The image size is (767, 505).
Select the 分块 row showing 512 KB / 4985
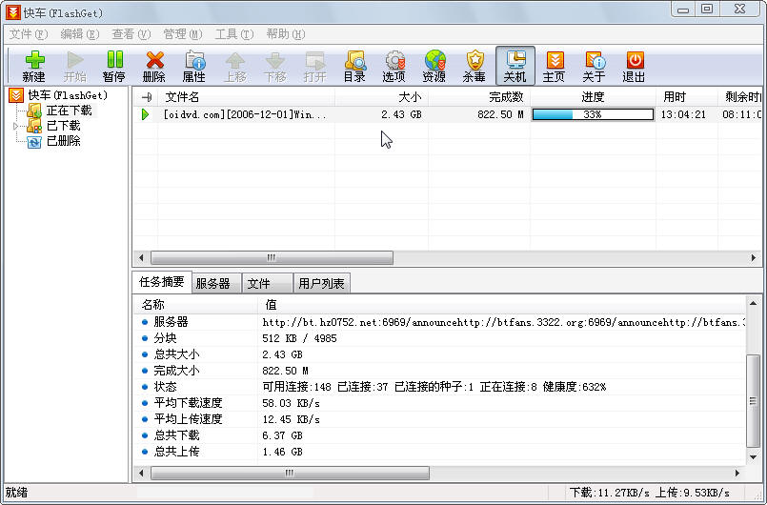click(439, 338)
